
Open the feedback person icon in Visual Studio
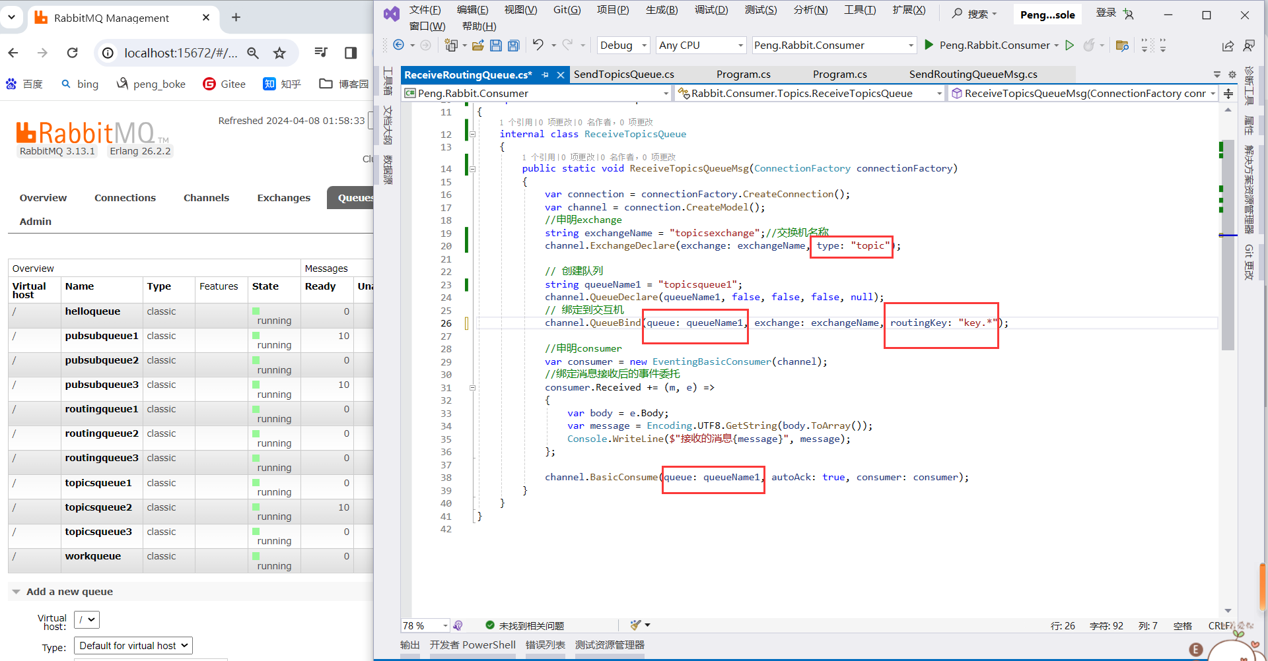[1249, 46]
